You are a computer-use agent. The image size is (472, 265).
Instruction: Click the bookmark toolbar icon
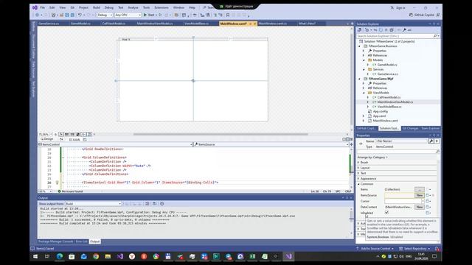tap(228, 15)
